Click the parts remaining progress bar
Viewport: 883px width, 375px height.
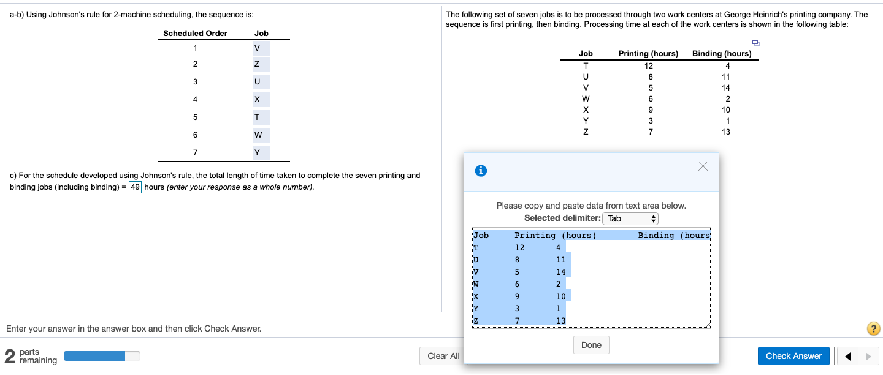point(102,355)
